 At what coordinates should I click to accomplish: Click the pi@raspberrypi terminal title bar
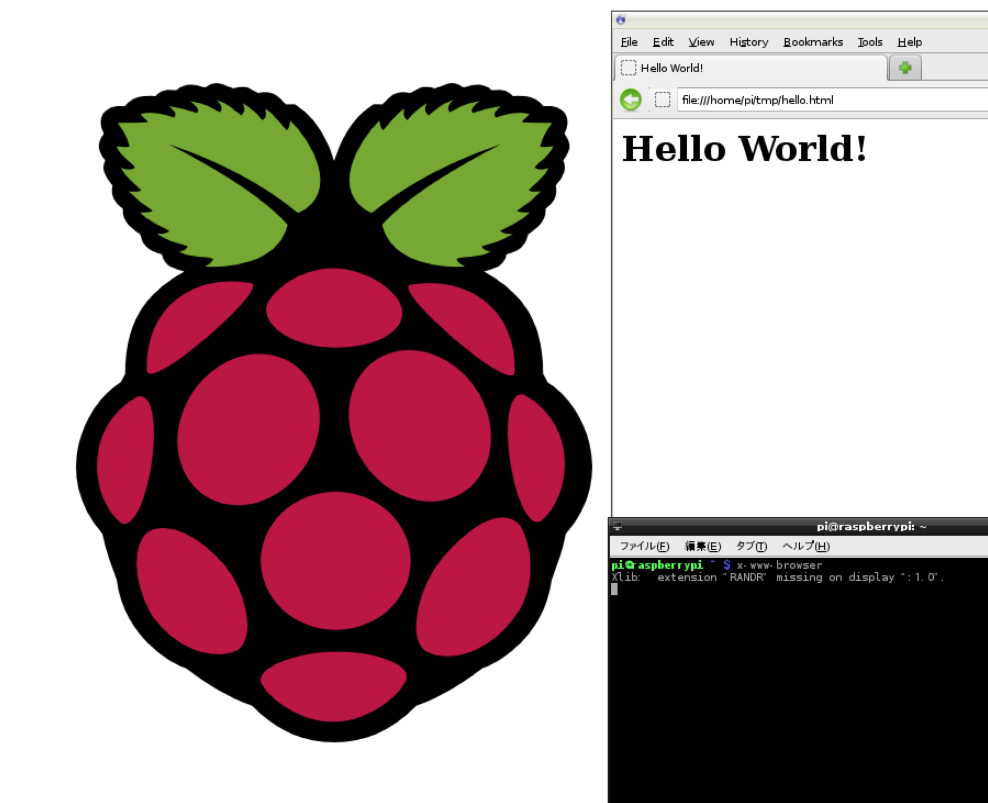tap(799, 526)
